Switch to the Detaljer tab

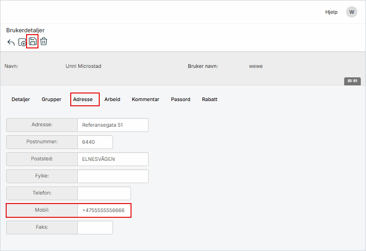click(21, 100)
